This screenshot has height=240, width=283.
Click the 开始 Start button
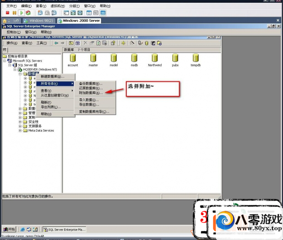click(9, 229)
